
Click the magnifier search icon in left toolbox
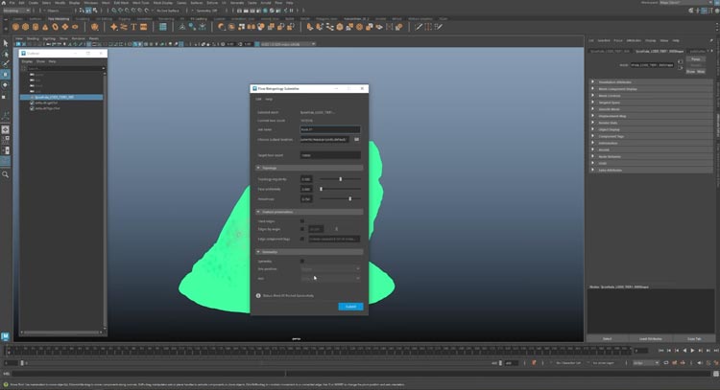[x=6, y=174]
